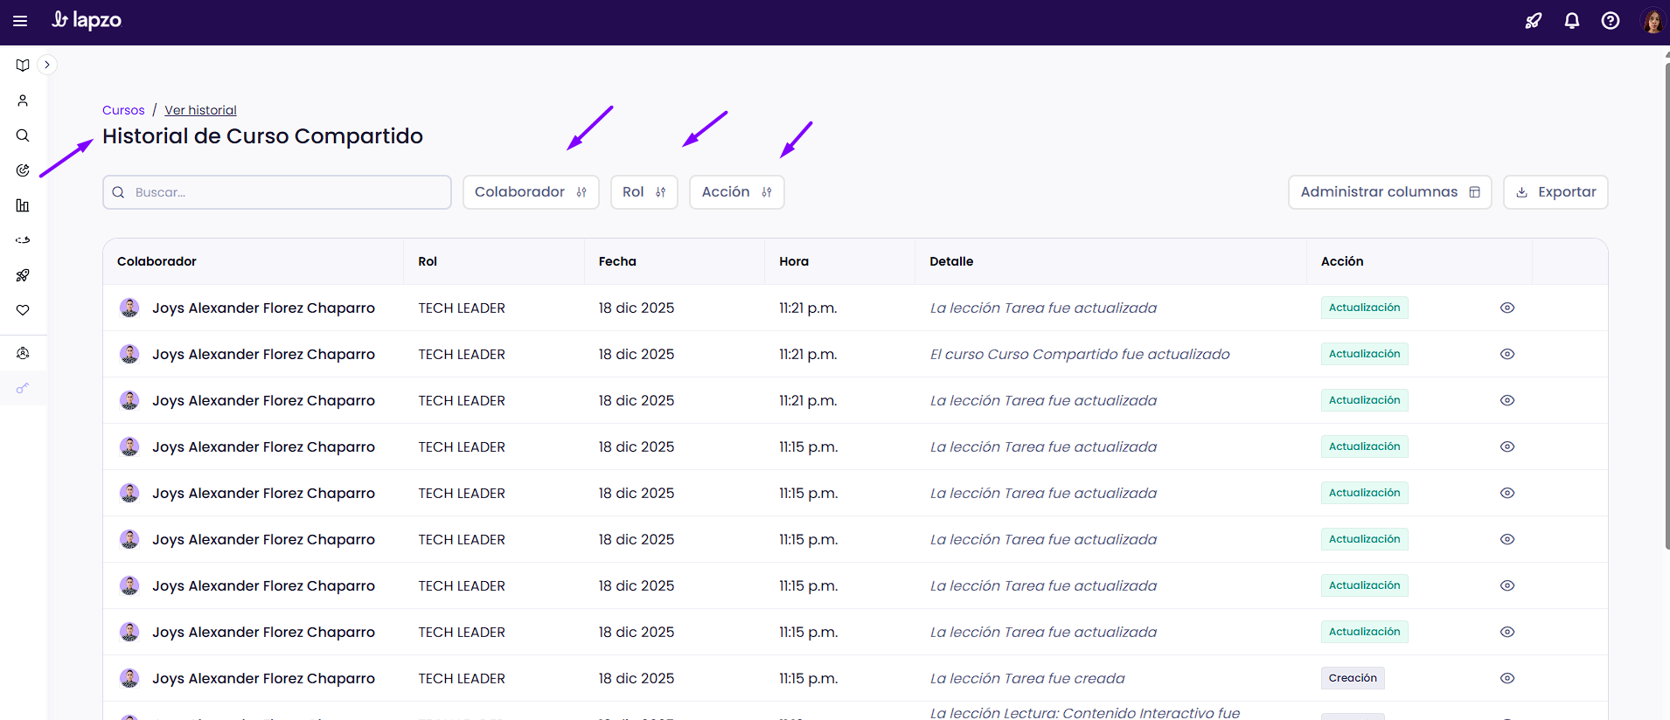The width and height of the screenshot is (1670, 720).
Task: Click the eye icon for 'Tarea fue creada' row
Action: pyautogui.click(x=1506, y=678)
